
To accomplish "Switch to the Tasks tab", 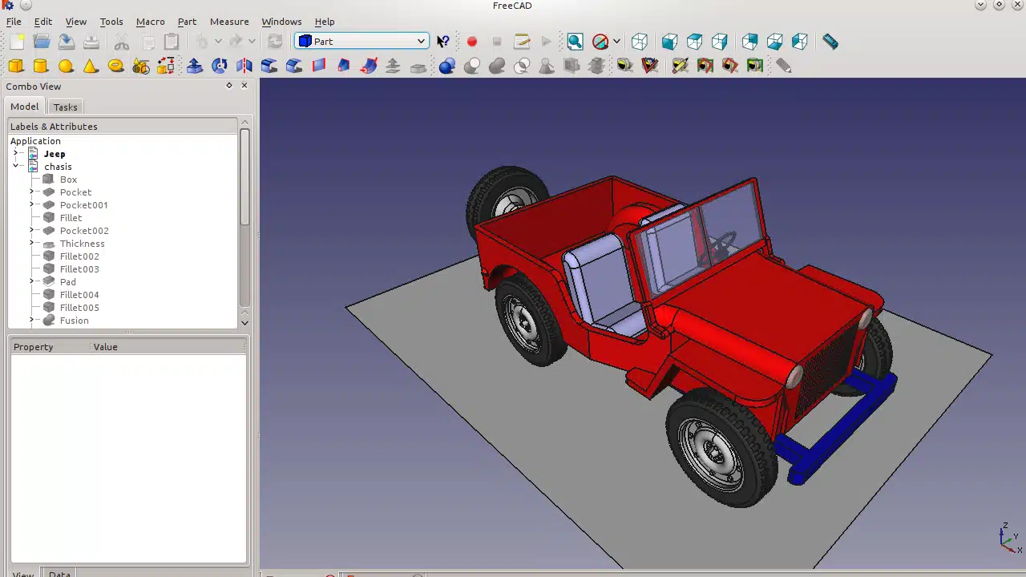I will [65, 107].
